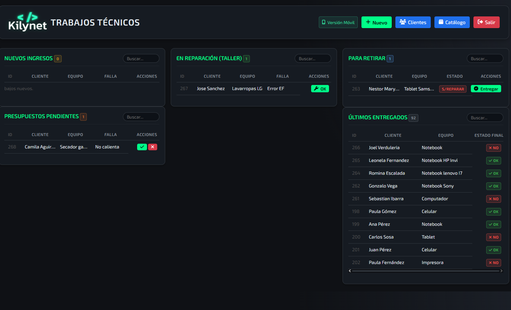Toggle the OK status badge for Gonzalo Vega
The image size is (511, 310).
tap(493, 186)
